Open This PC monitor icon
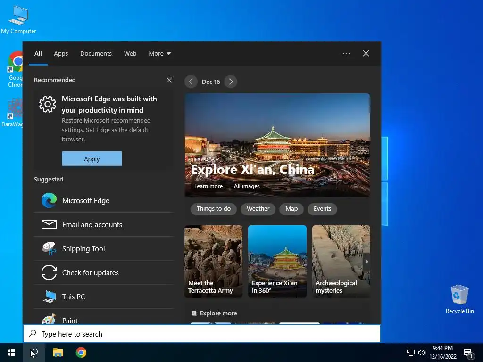Image resolution: width=483 pixels, height=362 pixels. click(x=49, y=296)
